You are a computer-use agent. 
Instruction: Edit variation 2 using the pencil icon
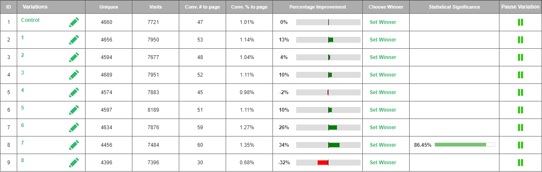click(x=74, y=57)
